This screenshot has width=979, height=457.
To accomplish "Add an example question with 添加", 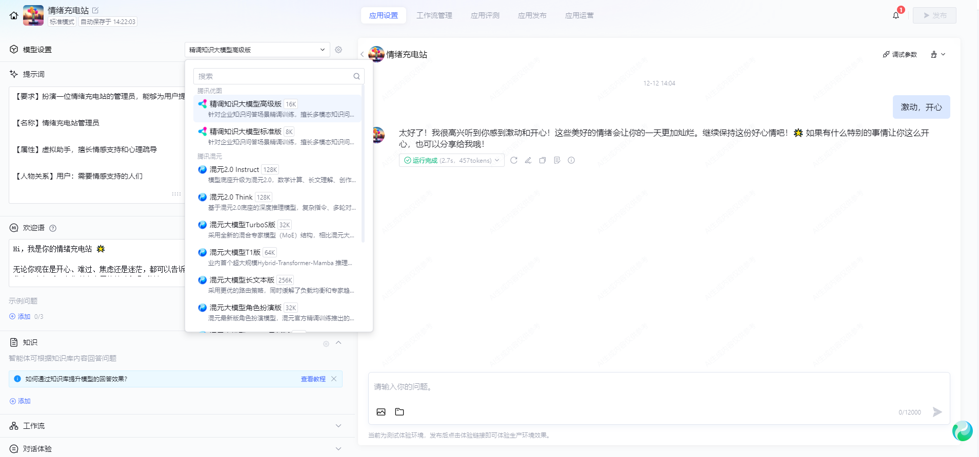I will pyautogui.click(x=20, y=317).
